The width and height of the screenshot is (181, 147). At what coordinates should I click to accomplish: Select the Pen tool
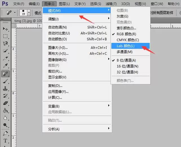tap(5, 133)
